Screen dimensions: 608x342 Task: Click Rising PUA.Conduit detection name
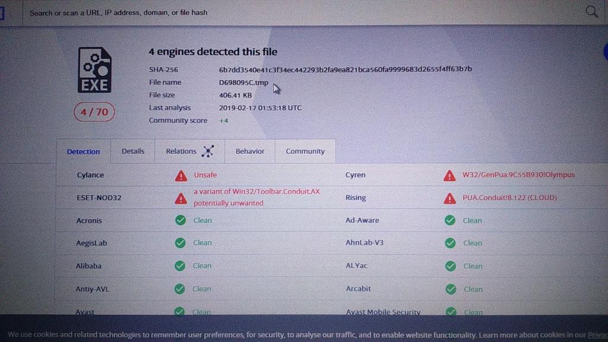click(x=509, y=197)
